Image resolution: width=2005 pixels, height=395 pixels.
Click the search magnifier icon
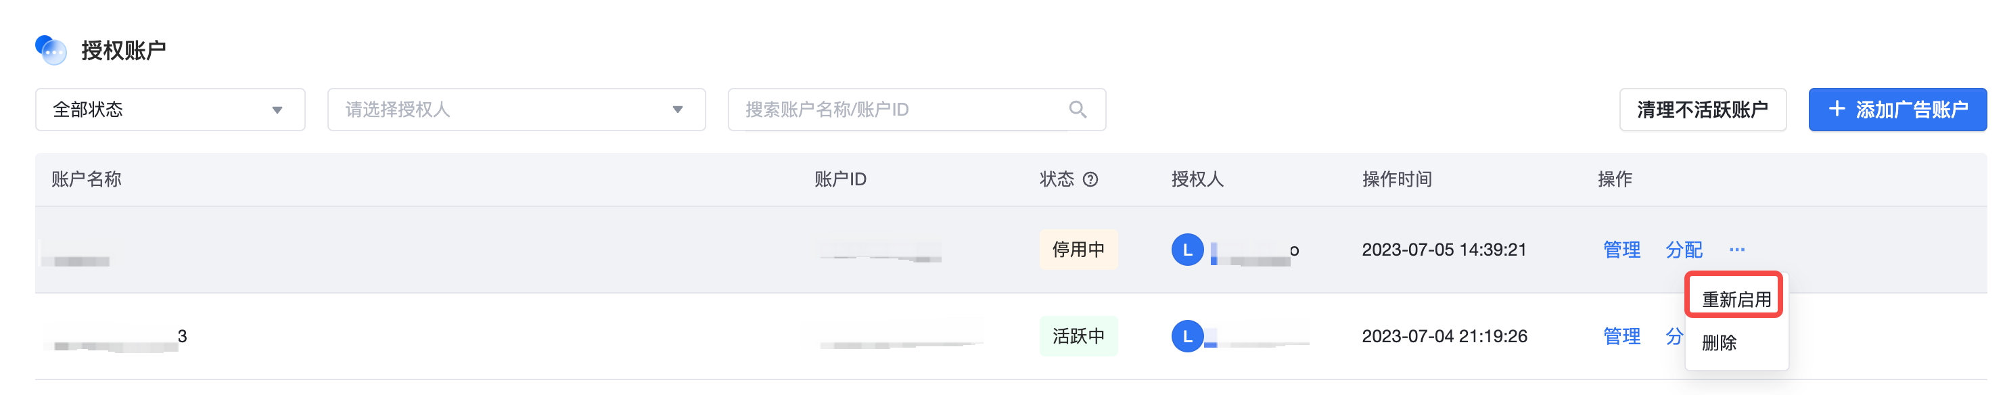[x=1077, y=110]
